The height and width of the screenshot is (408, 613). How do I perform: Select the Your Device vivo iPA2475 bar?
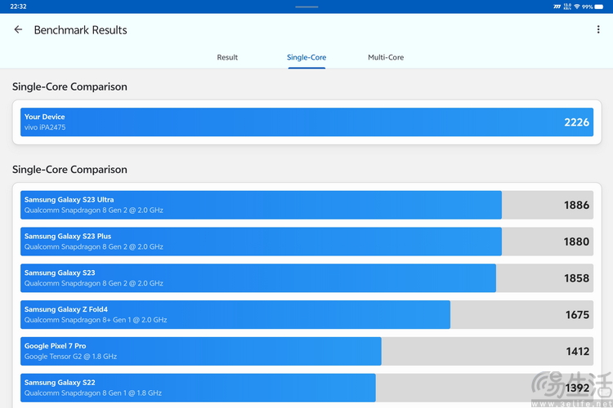(306, 122)
